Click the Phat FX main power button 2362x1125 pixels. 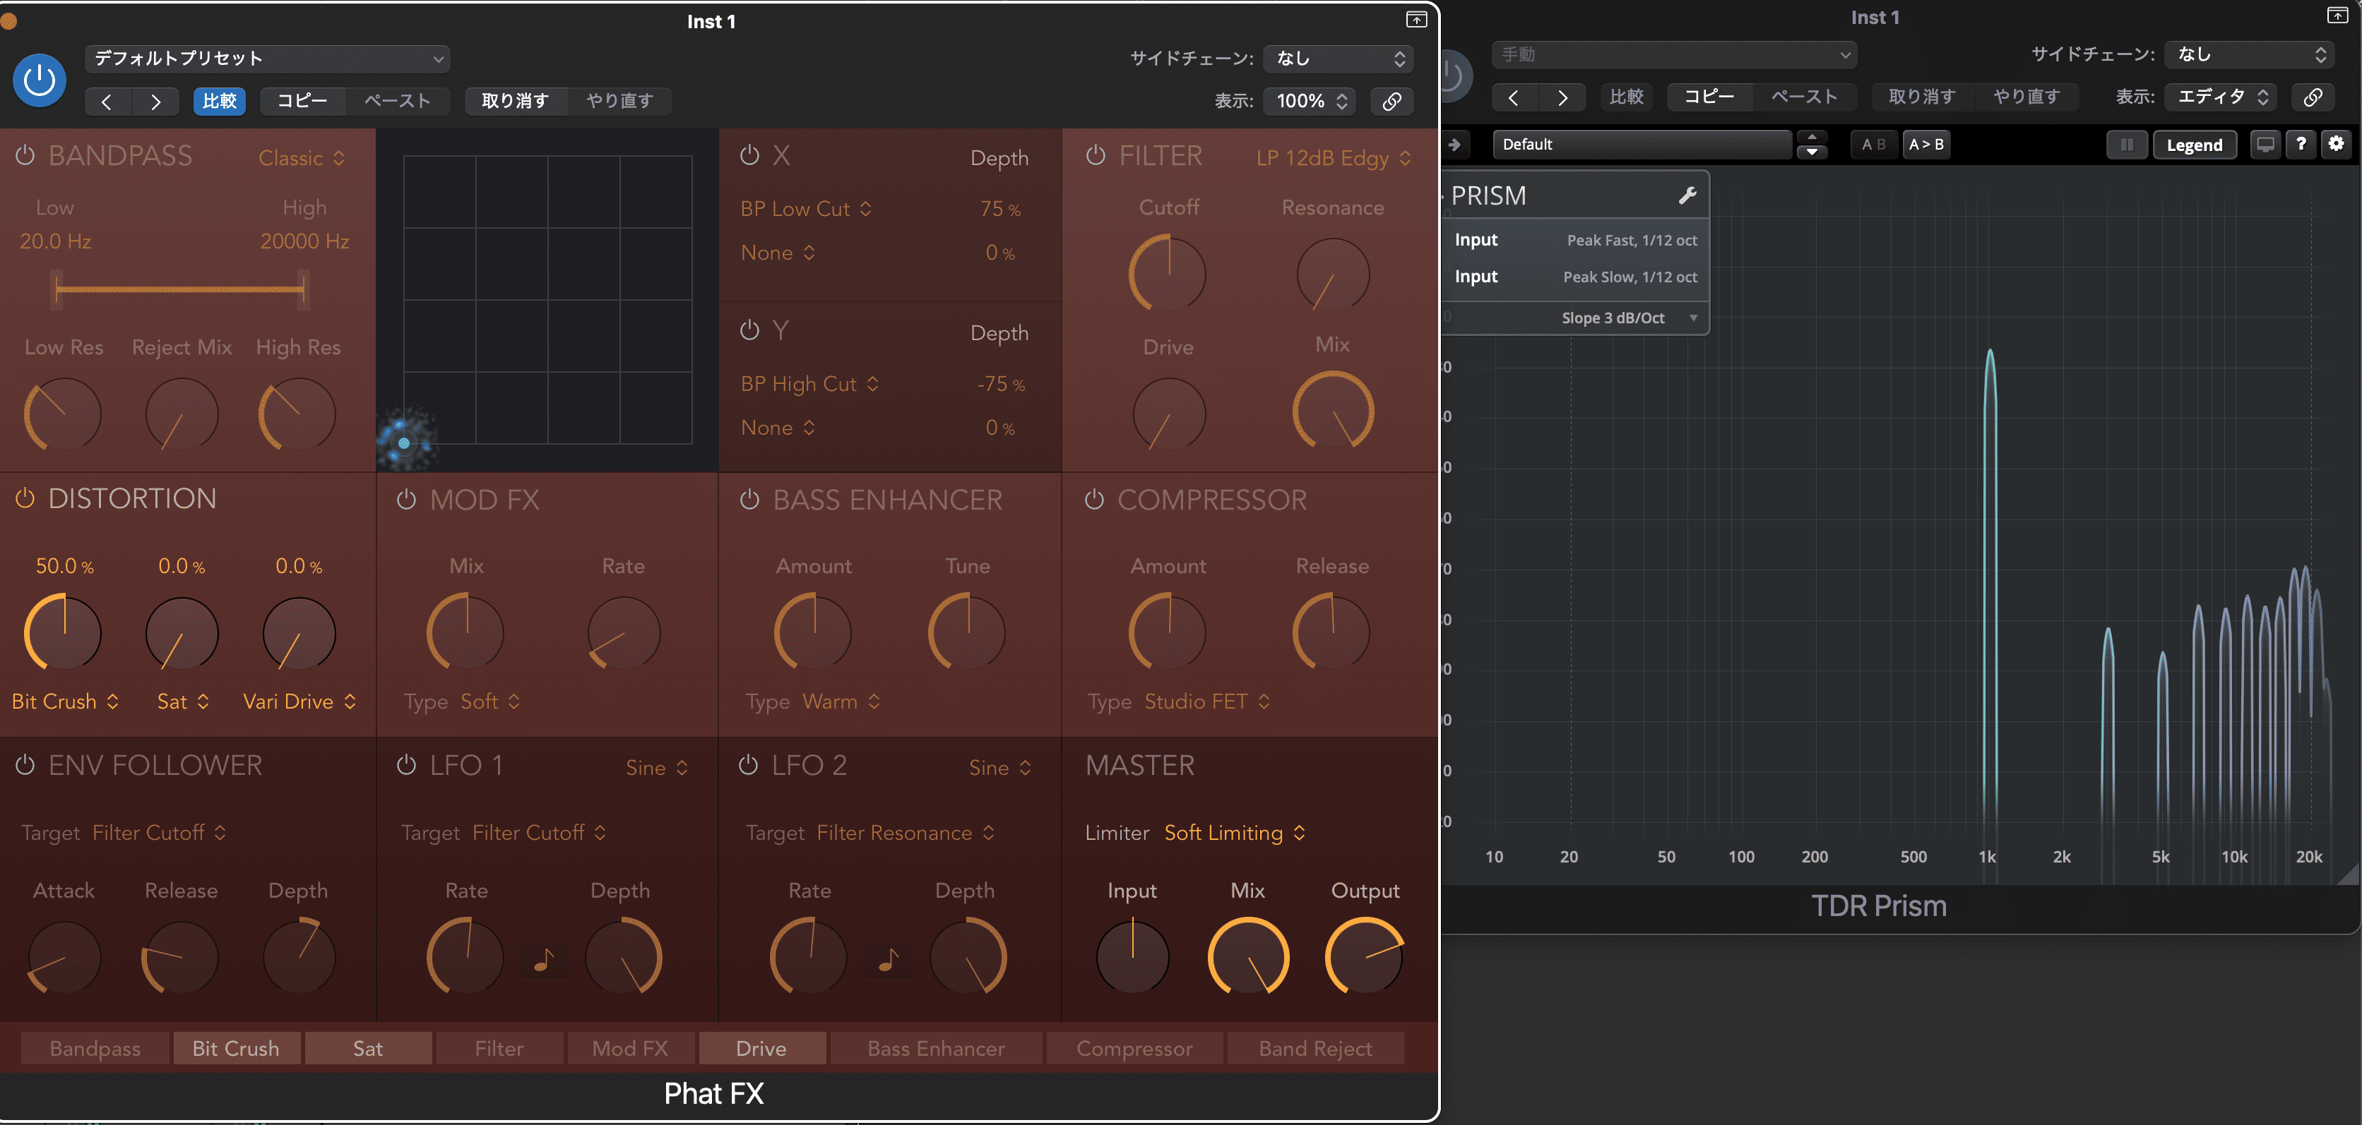pos(39,80)
